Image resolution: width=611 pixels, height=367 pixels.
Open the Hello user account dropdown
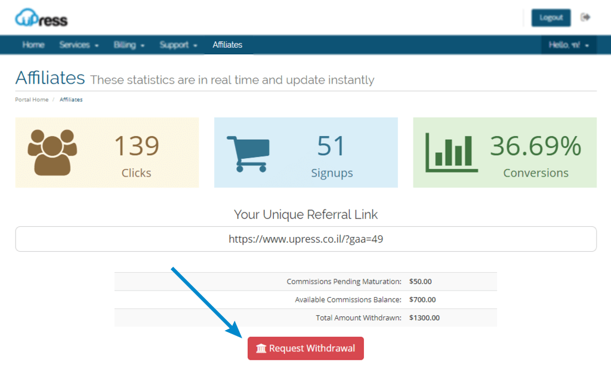pyautogui.click(x=569, y=45)
